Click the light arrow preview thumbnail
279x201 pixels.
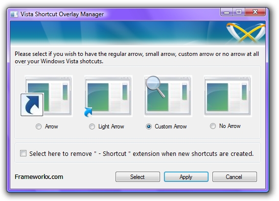pyautogui.click(x=108, y=96)
